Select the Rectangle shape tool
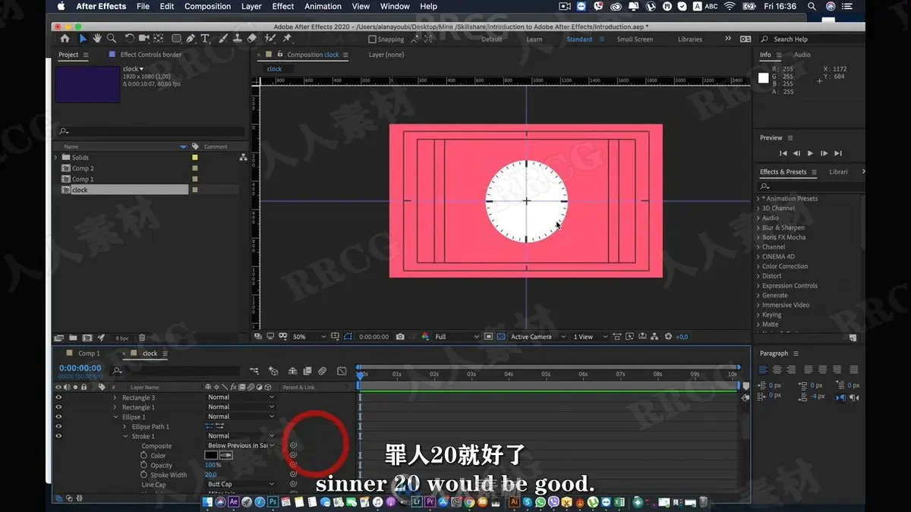Viewport: 911px width, 512px height. pyautogui.click(x=176, y=39)
